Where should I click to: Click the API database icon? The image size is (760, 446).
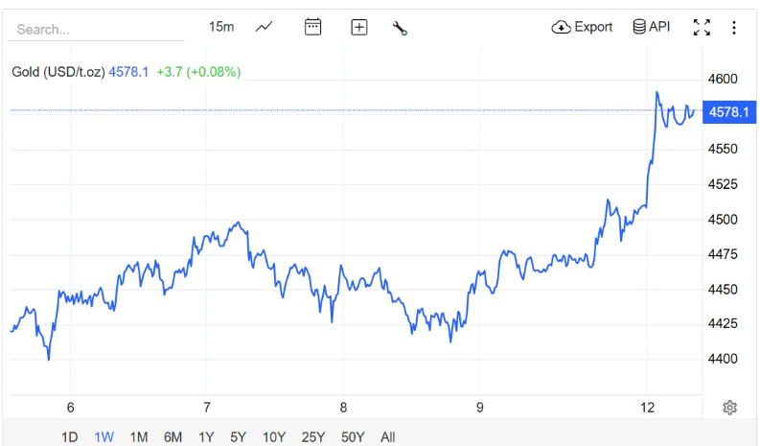tap(651, 27)
